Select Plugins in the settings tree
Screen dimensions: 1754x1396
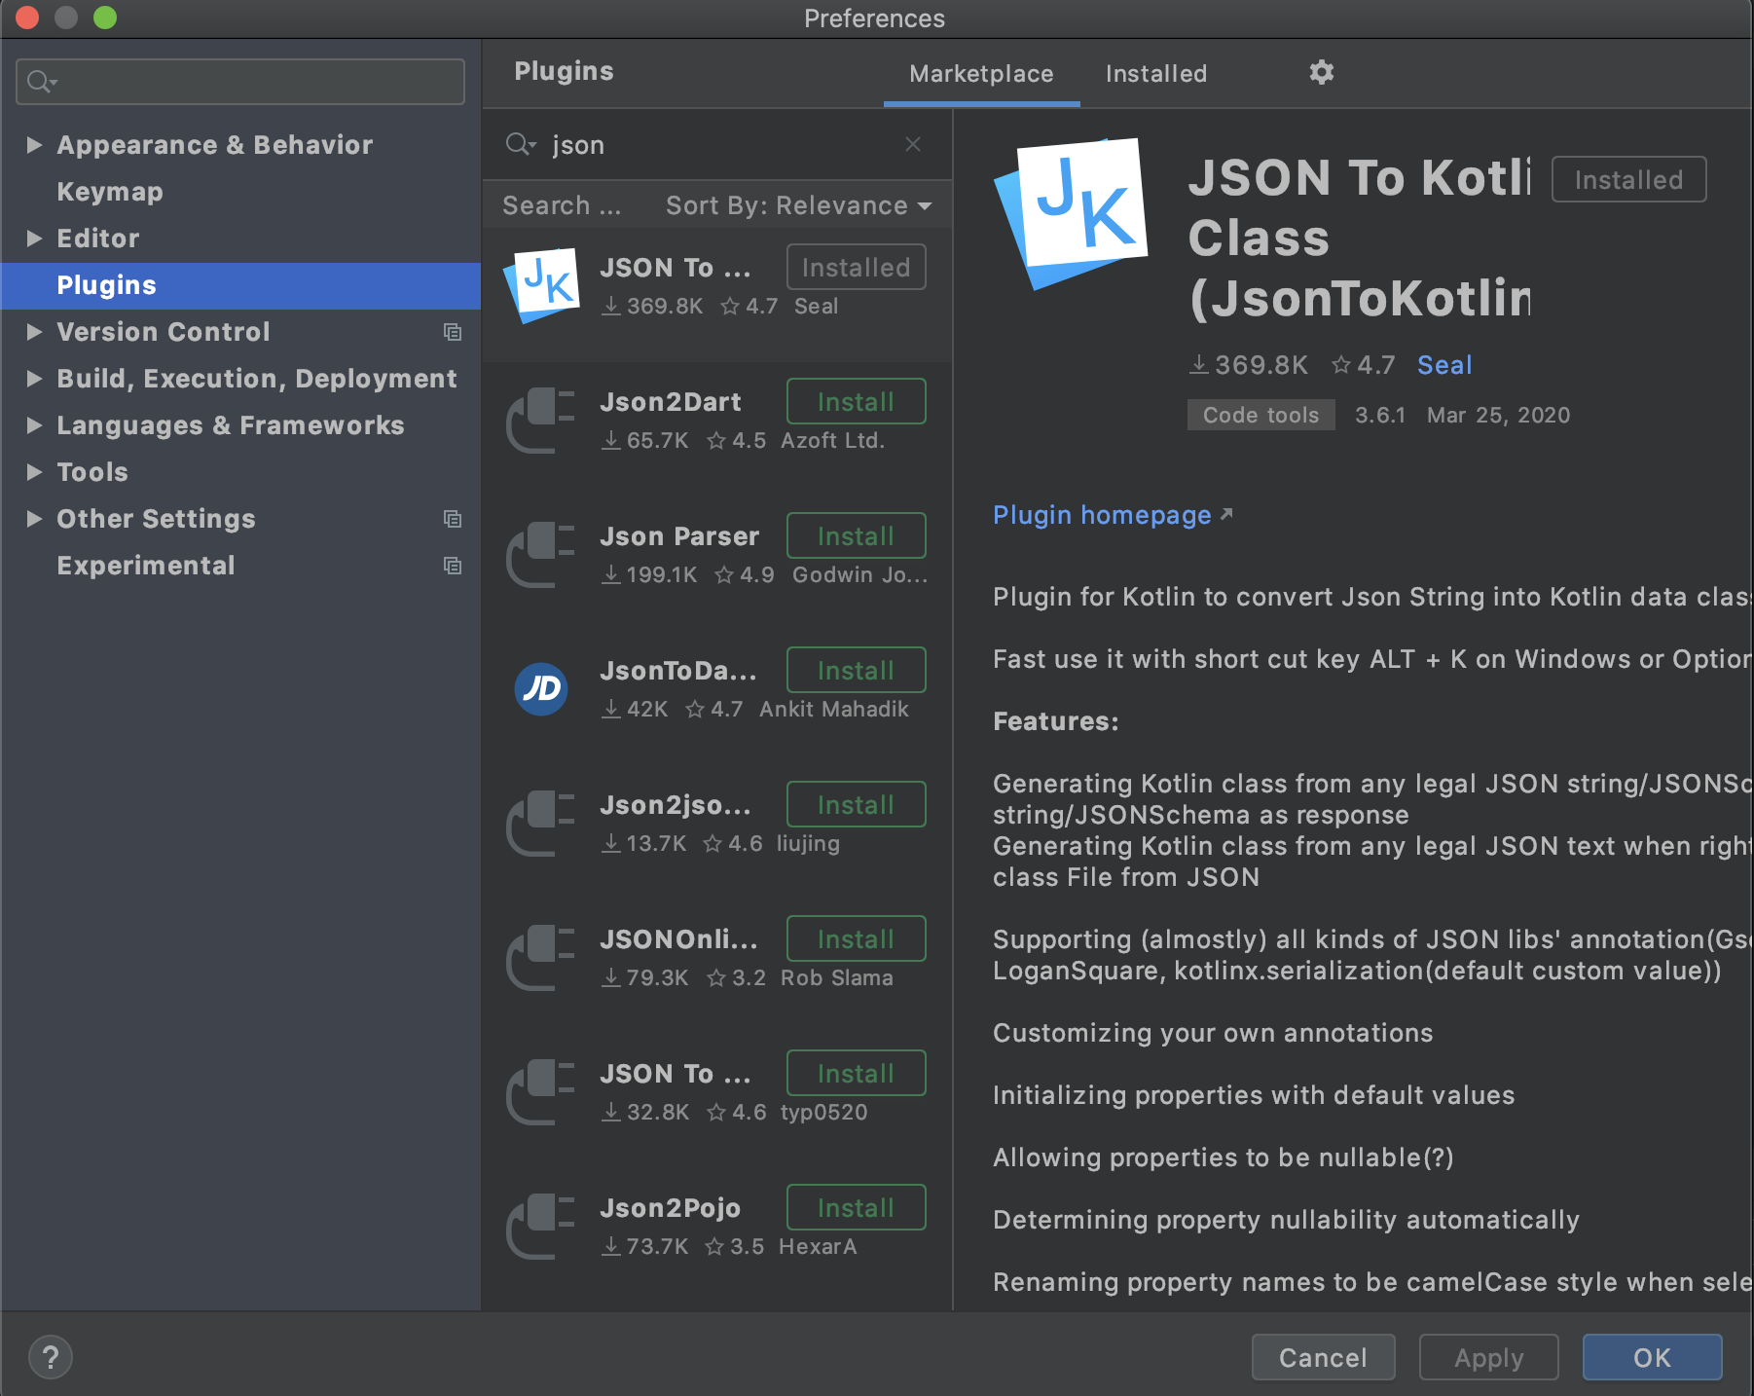pyautogui.click(x=241, y=285)
